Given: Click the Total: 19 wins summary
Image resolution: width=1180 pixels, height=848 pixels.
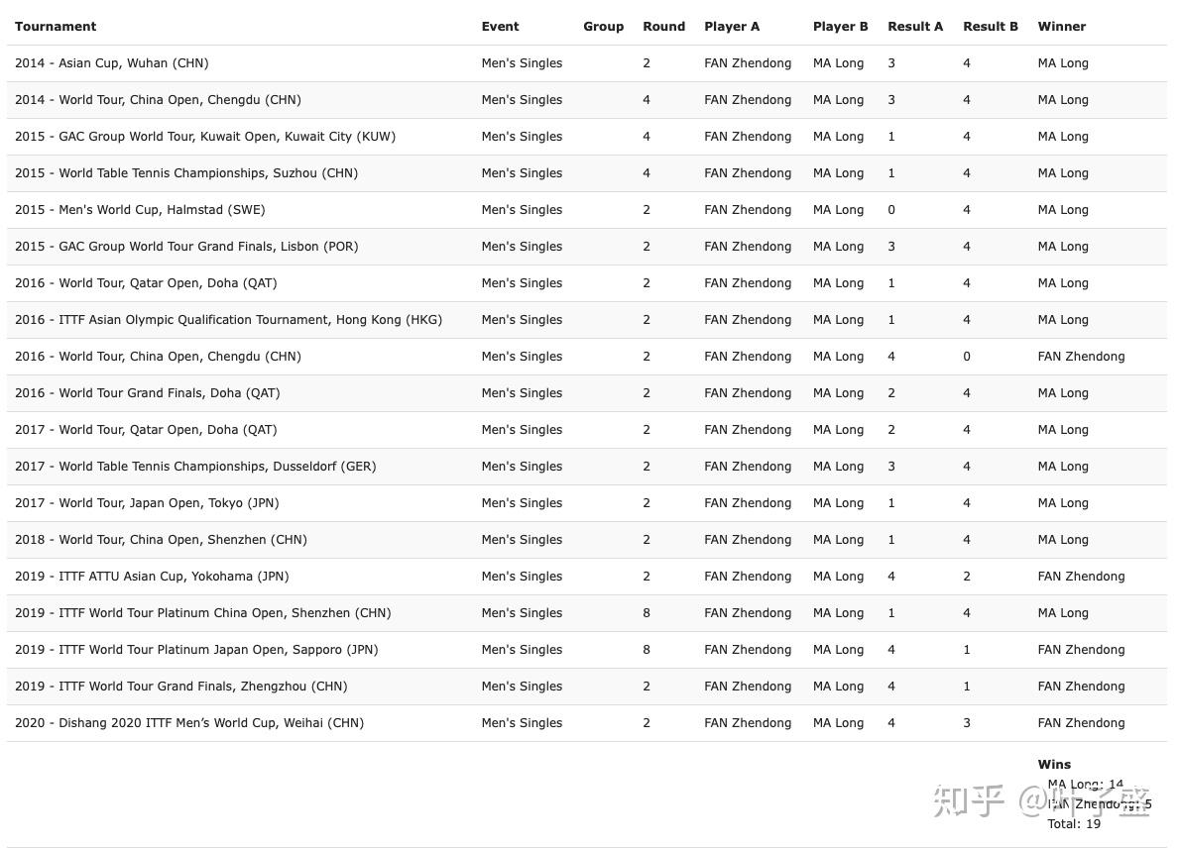Looking at the screenshot, I should pyautogui.click(x=1074, y=824).
